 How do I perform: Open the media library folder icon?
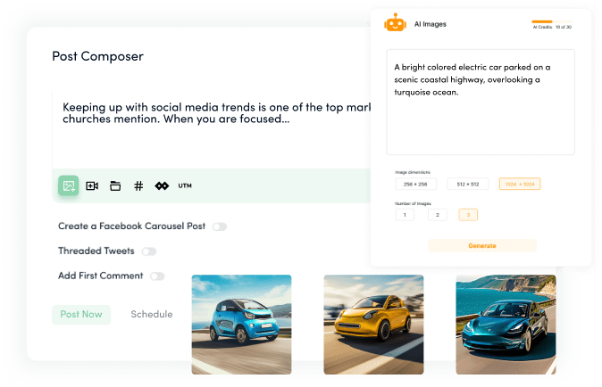click(115, 185)
